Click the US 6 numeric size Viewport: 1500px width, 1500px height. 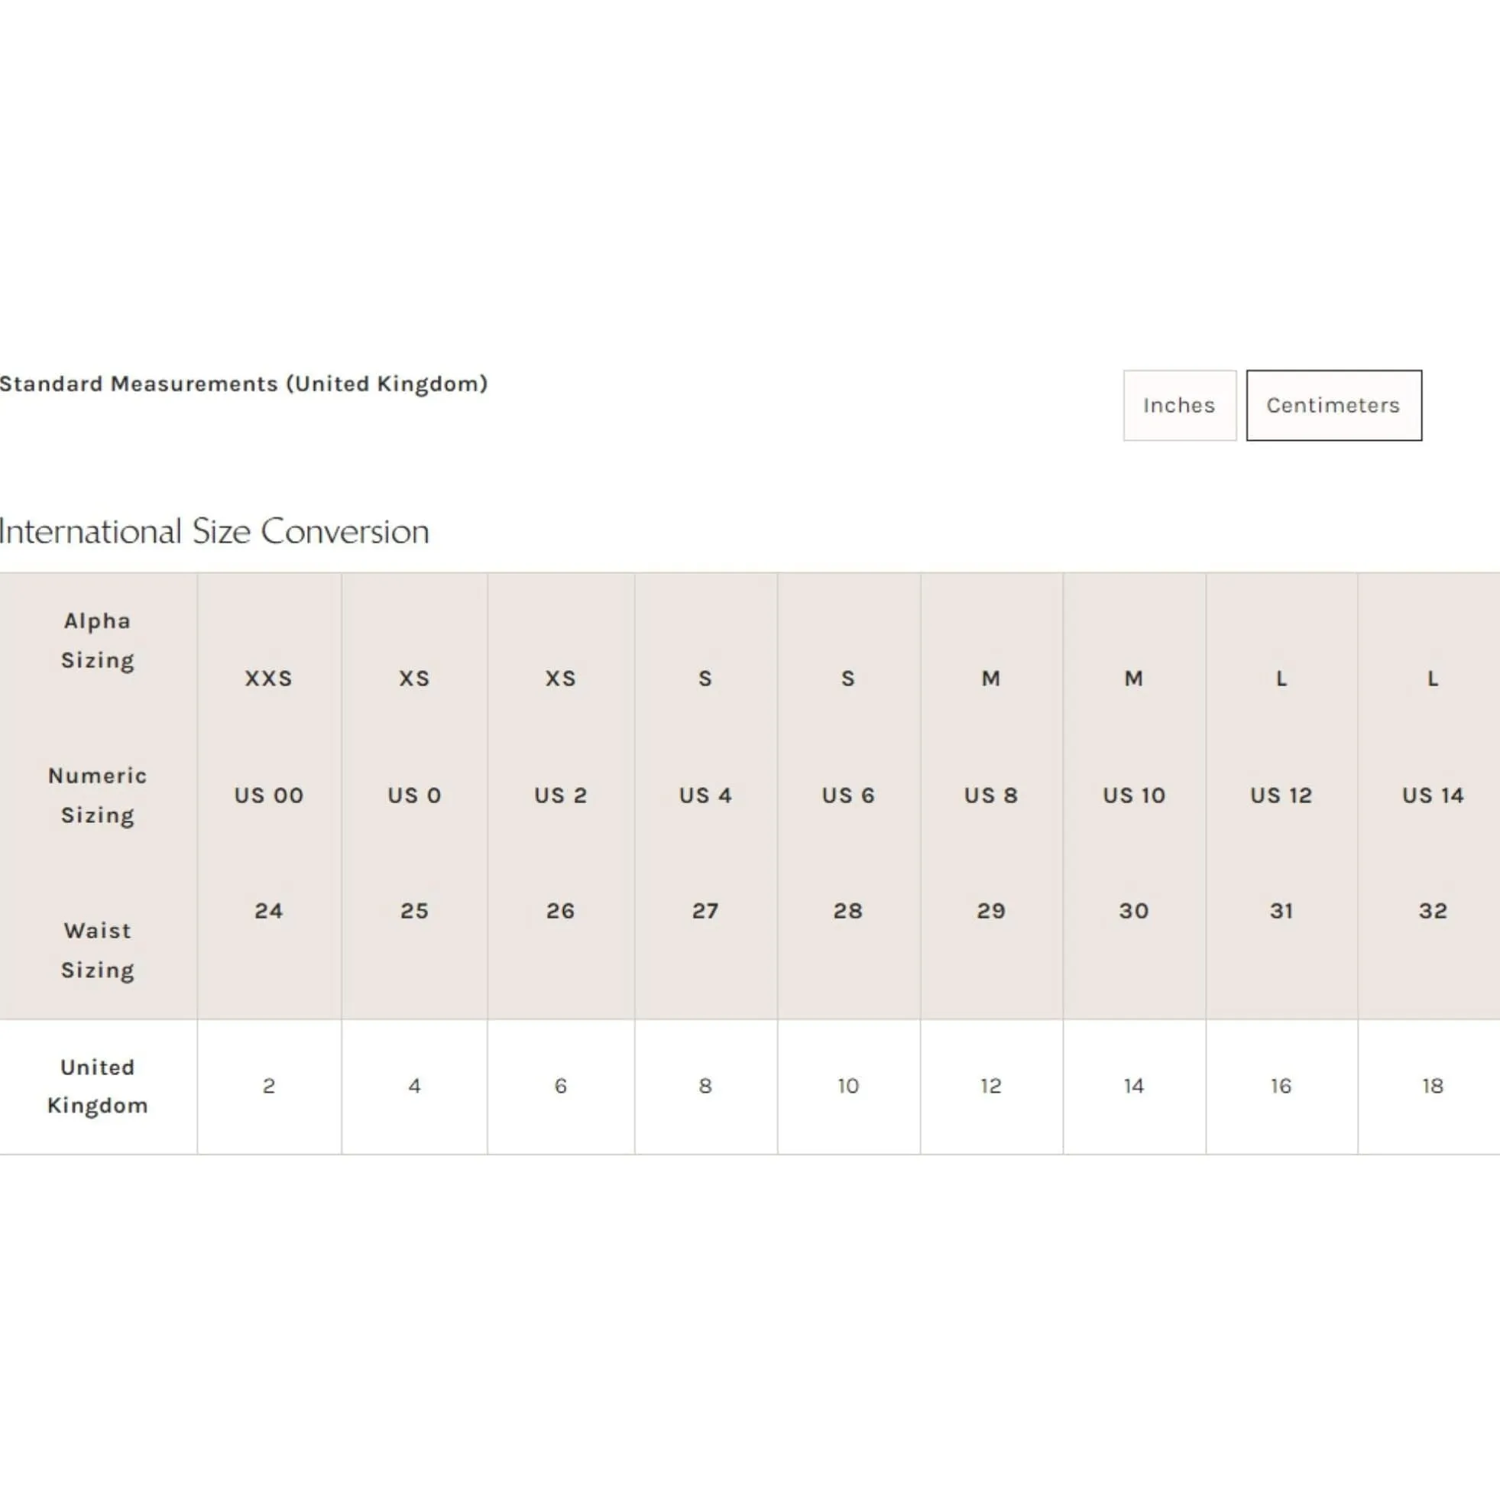coord(848,795)
